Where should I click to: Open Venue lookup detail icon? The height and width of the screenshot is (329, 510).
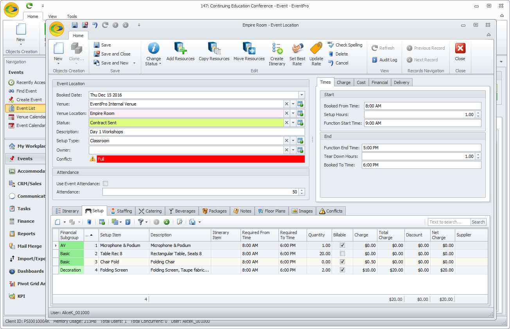pos(300,104)
